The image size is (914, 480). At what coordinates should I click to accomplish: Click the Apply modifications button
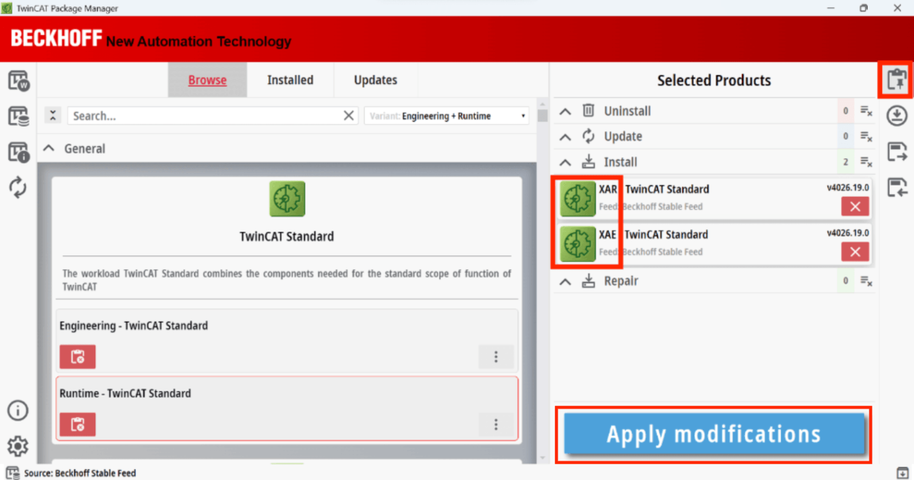(x=713, y=434)
